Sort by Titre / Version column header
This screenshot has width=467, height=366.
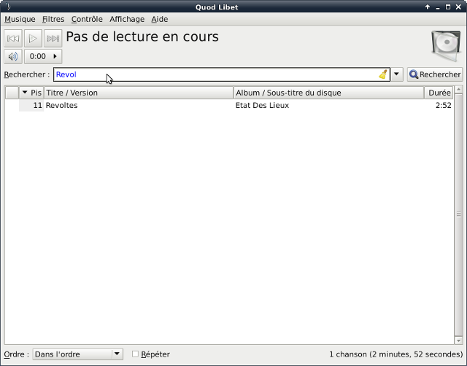pyautogui.click(x=139, y=93)
